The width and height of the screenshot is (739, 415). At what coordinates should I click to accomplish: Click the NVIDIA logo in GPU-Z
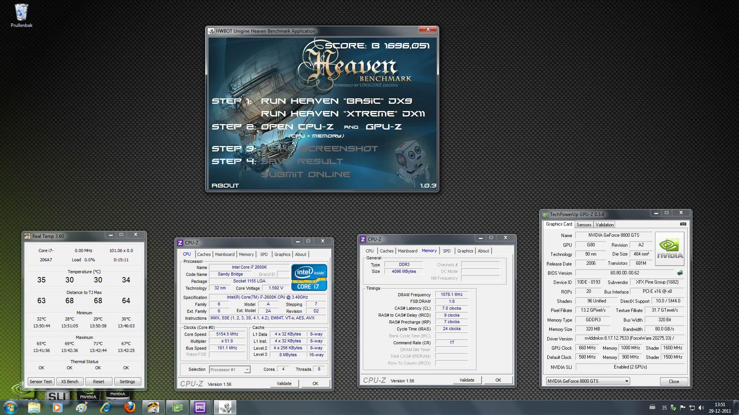pos(670,249)
